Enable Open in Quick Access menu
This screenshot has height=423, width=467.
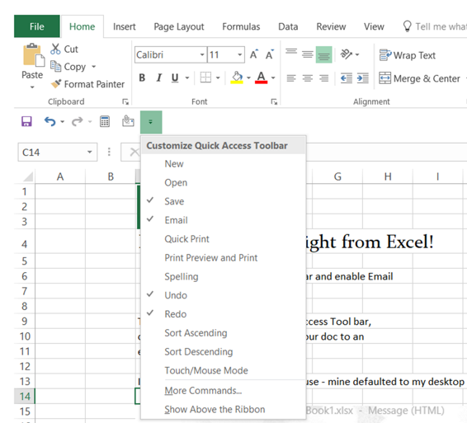224,182
